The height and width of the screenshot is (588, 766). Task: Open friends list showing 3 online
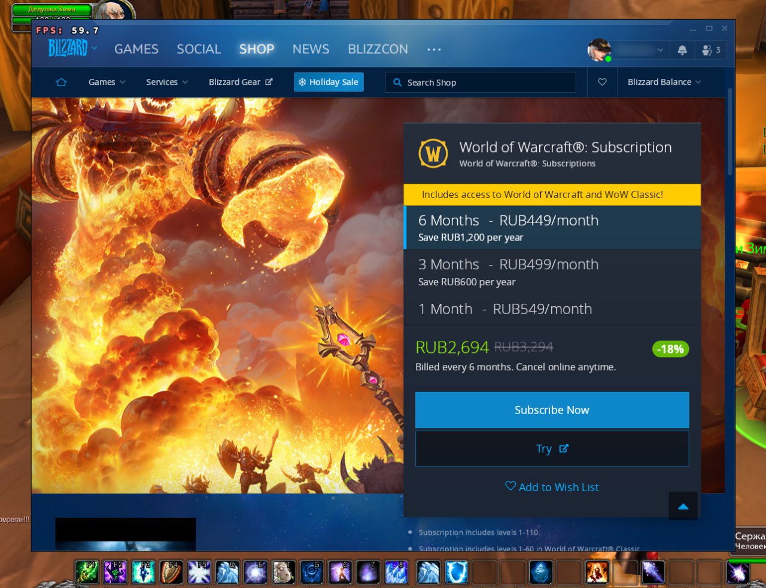tap(712, 50)
